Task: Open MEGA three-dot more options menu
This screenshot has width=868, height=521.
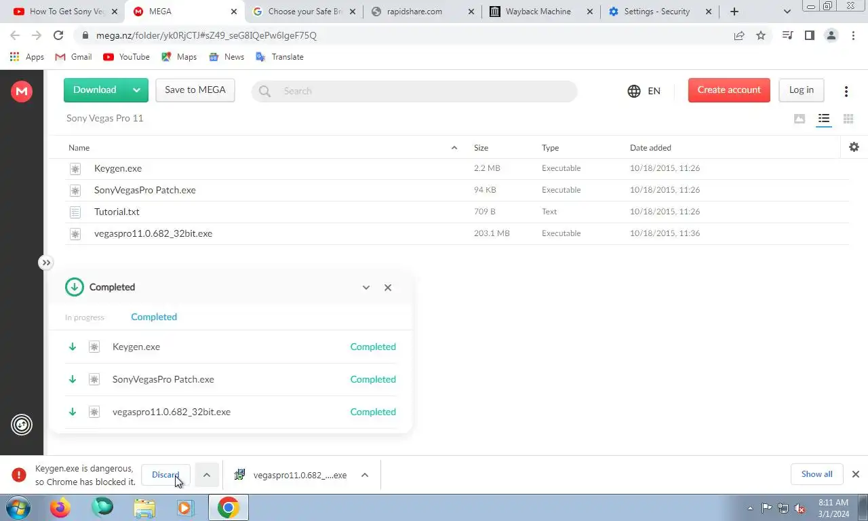Action: (846, 91)
